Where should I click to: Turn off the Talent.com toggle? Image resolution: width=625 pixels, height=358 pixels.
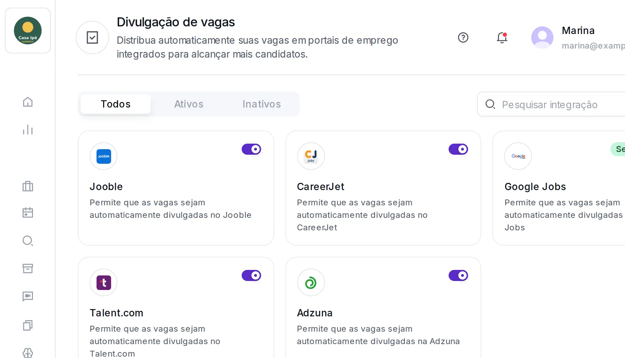click(x=251, y=275)
